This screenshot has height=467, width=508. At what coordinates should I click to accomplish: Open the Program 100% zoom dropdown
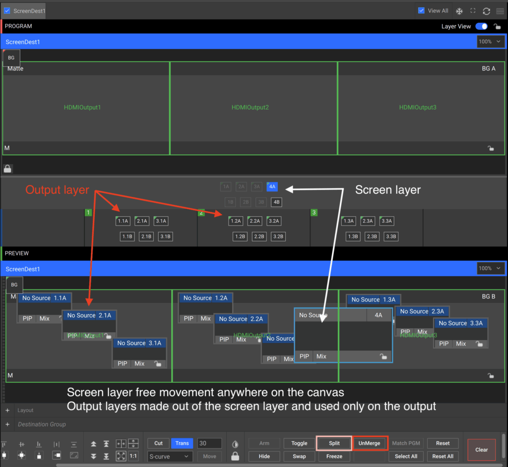tap(491, 42)
